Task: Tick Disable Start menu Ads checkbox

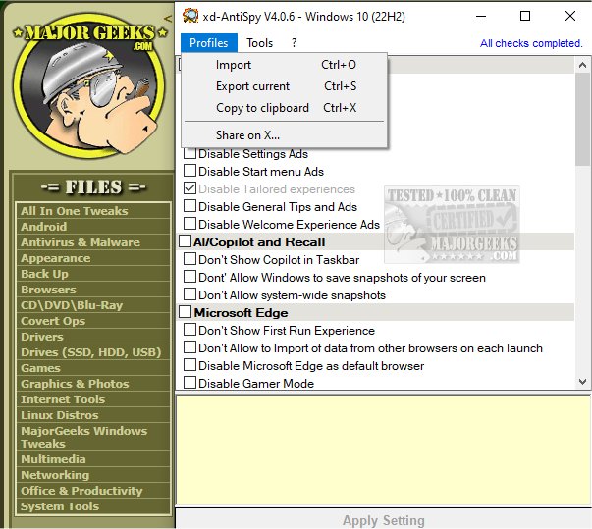Action: (x=189, y=171)
